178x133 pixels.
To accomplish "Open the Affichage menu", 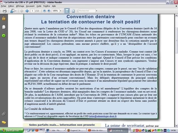I will click(20, 6).
